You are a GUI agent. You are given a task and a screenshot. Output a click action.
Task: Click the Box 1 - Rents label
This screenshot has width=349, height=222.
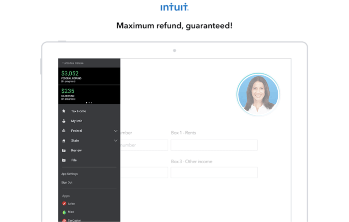pos(183,133)
